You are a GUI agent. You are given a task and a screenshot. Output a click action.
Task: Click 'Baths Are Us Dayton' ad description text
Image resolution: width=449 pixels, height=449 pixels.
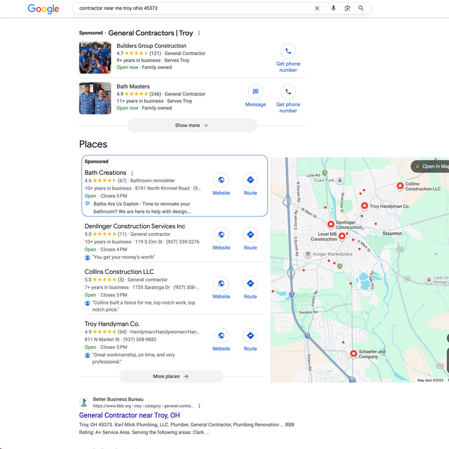coord(142,208)
